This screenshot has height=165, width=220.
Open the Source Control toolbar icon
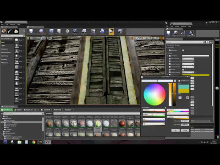[41, 32]
